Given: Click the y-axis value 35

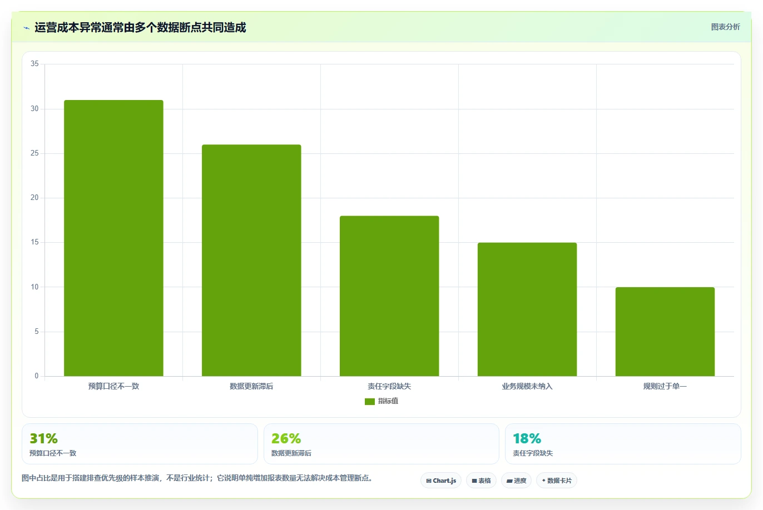Looking at the screenshot, I should pos(34,64).
